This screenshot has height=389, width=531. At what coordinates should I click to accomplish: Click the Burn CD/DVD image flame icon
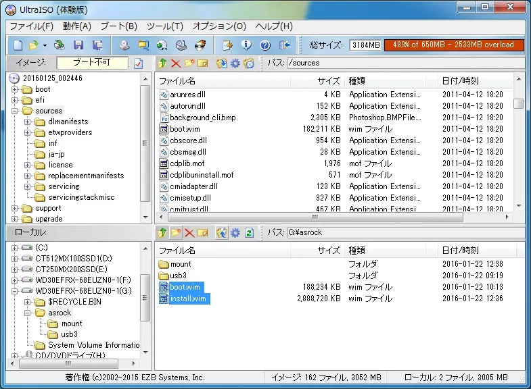[x=200, y=45]
